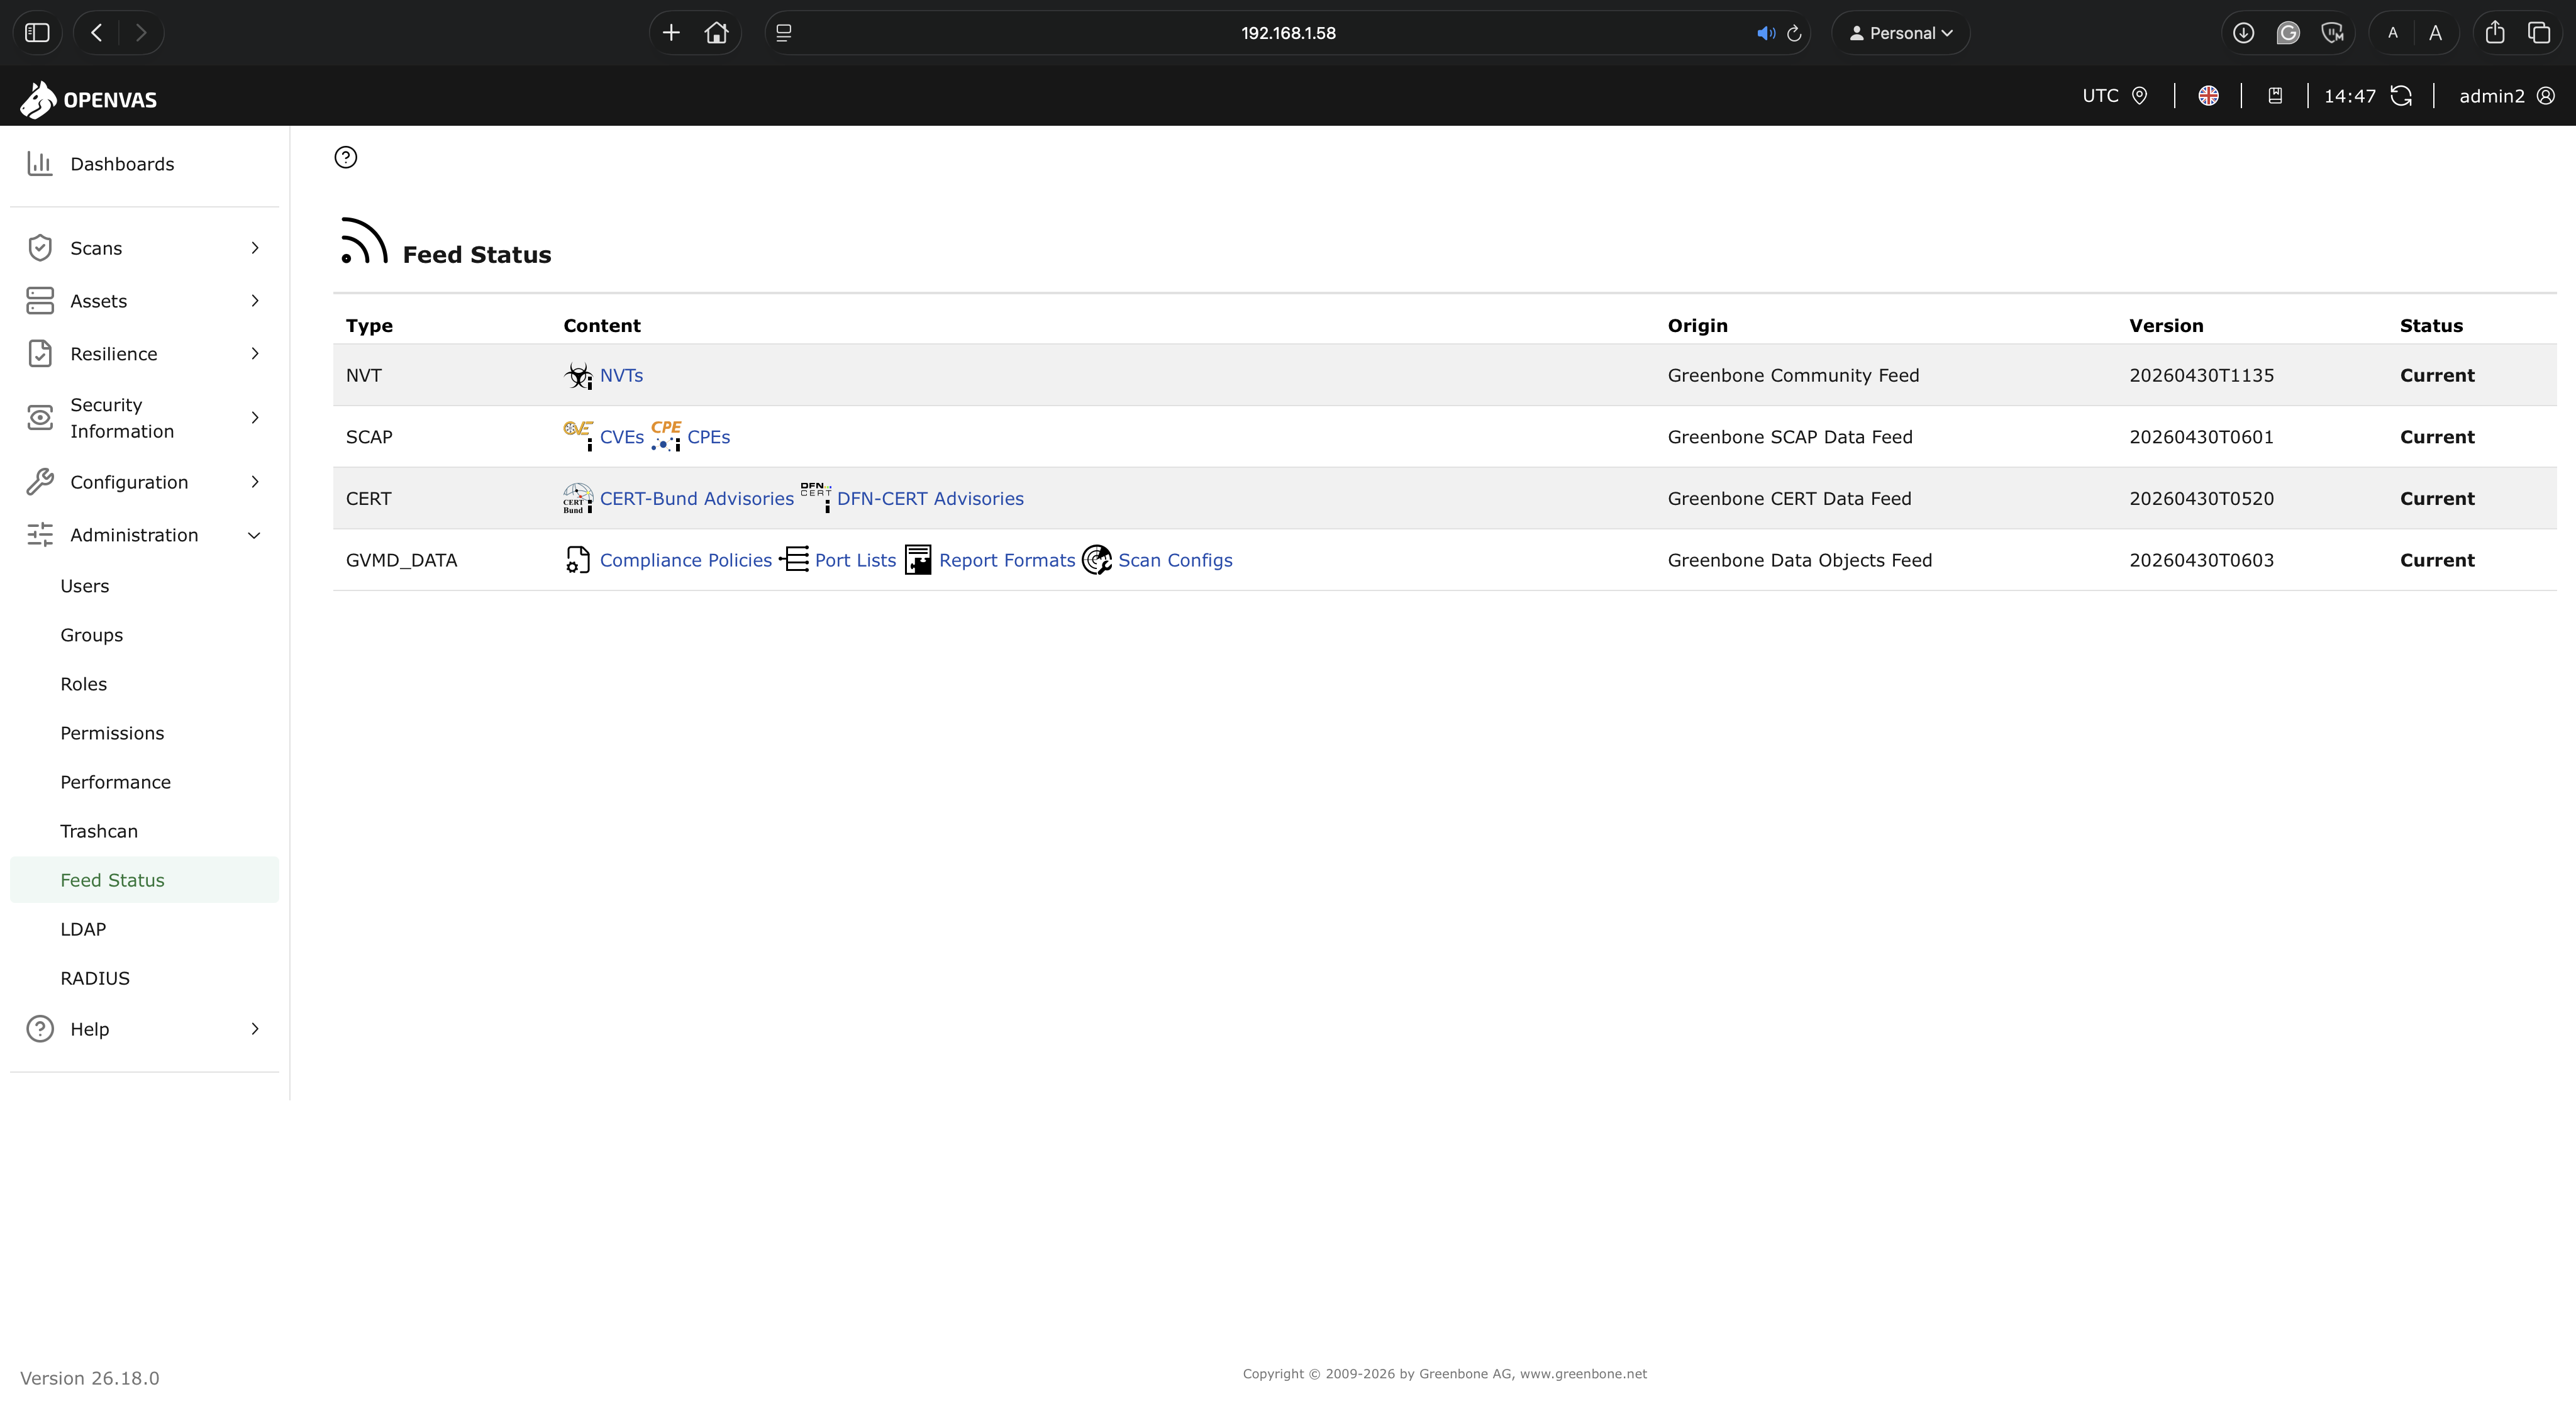The image size is (2576, 1411).
Task: Open the RADIUS settings page
Action: pyautogui.click(x=95, y=978)
